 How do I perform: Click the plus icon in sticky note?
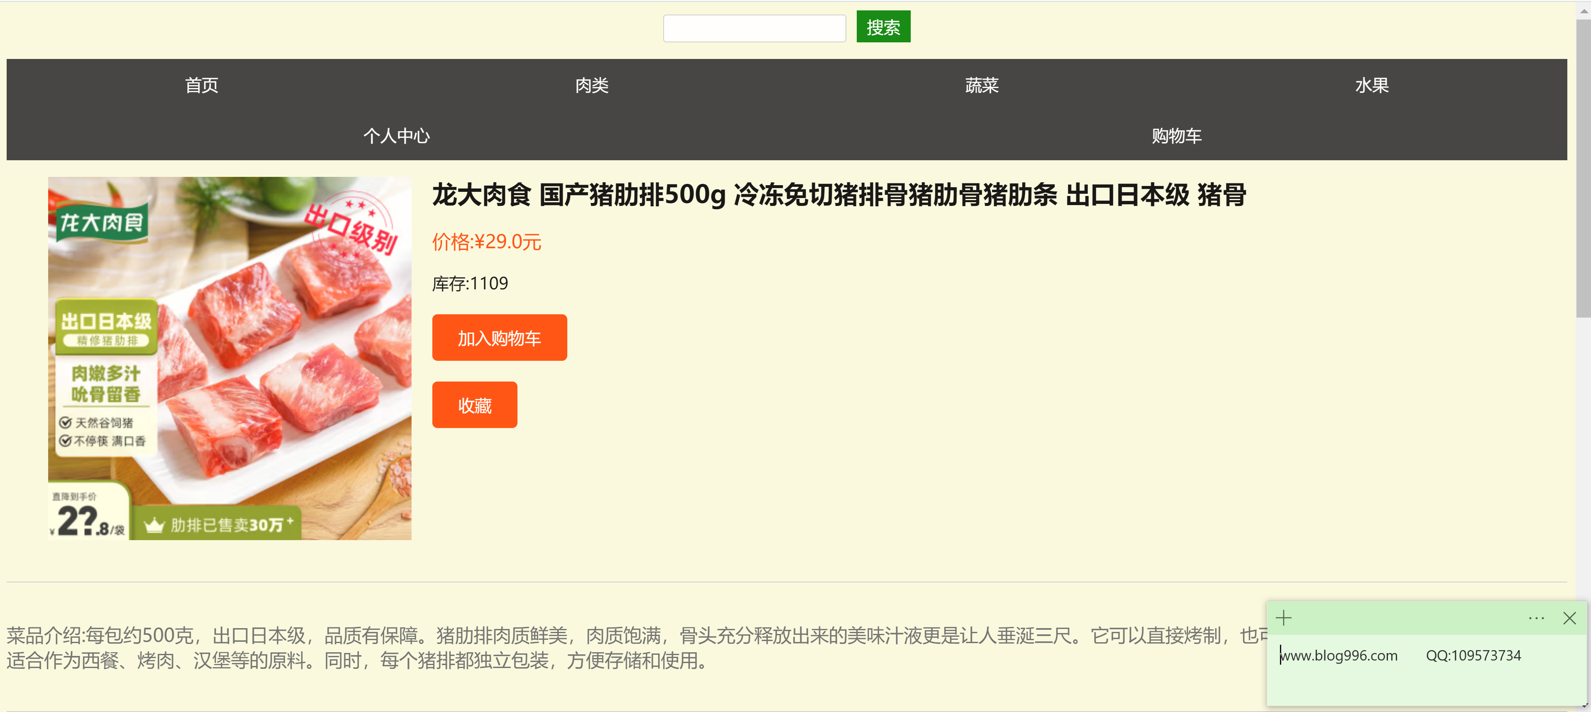[x=1283, y=618]
